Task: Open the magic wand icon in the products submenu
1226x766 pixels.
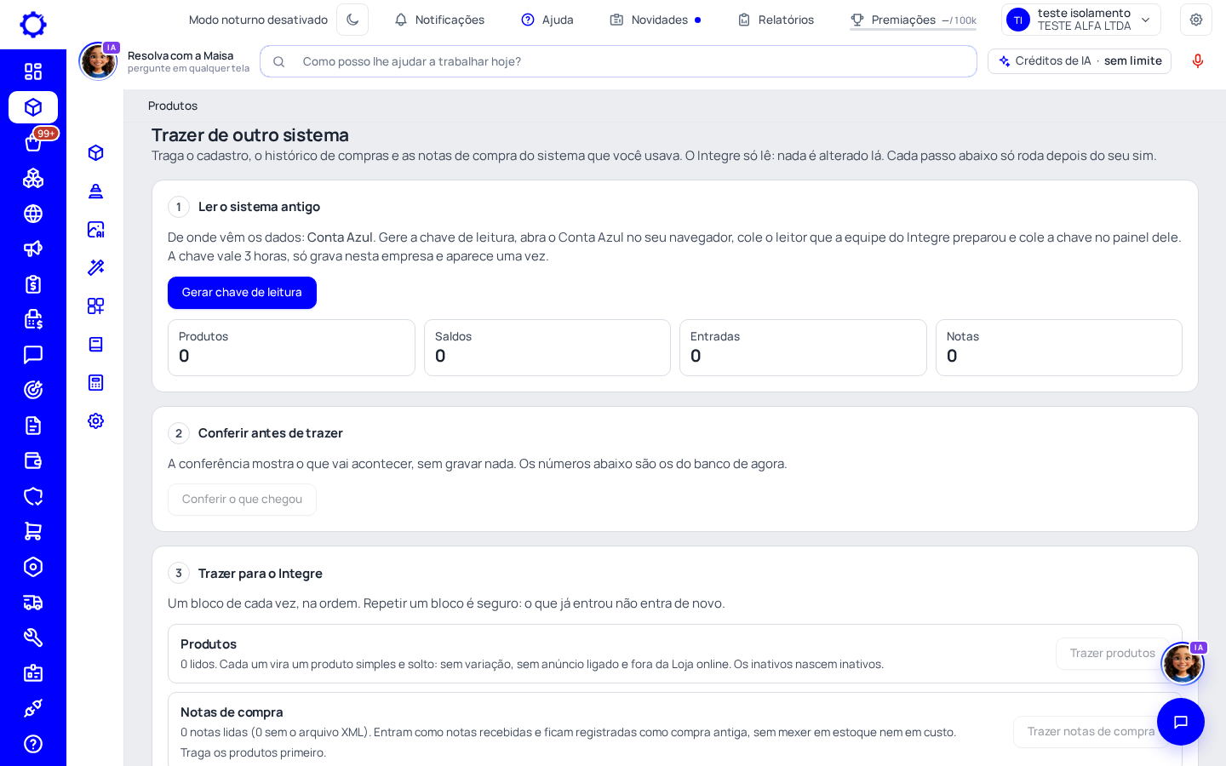Action: 96,267
